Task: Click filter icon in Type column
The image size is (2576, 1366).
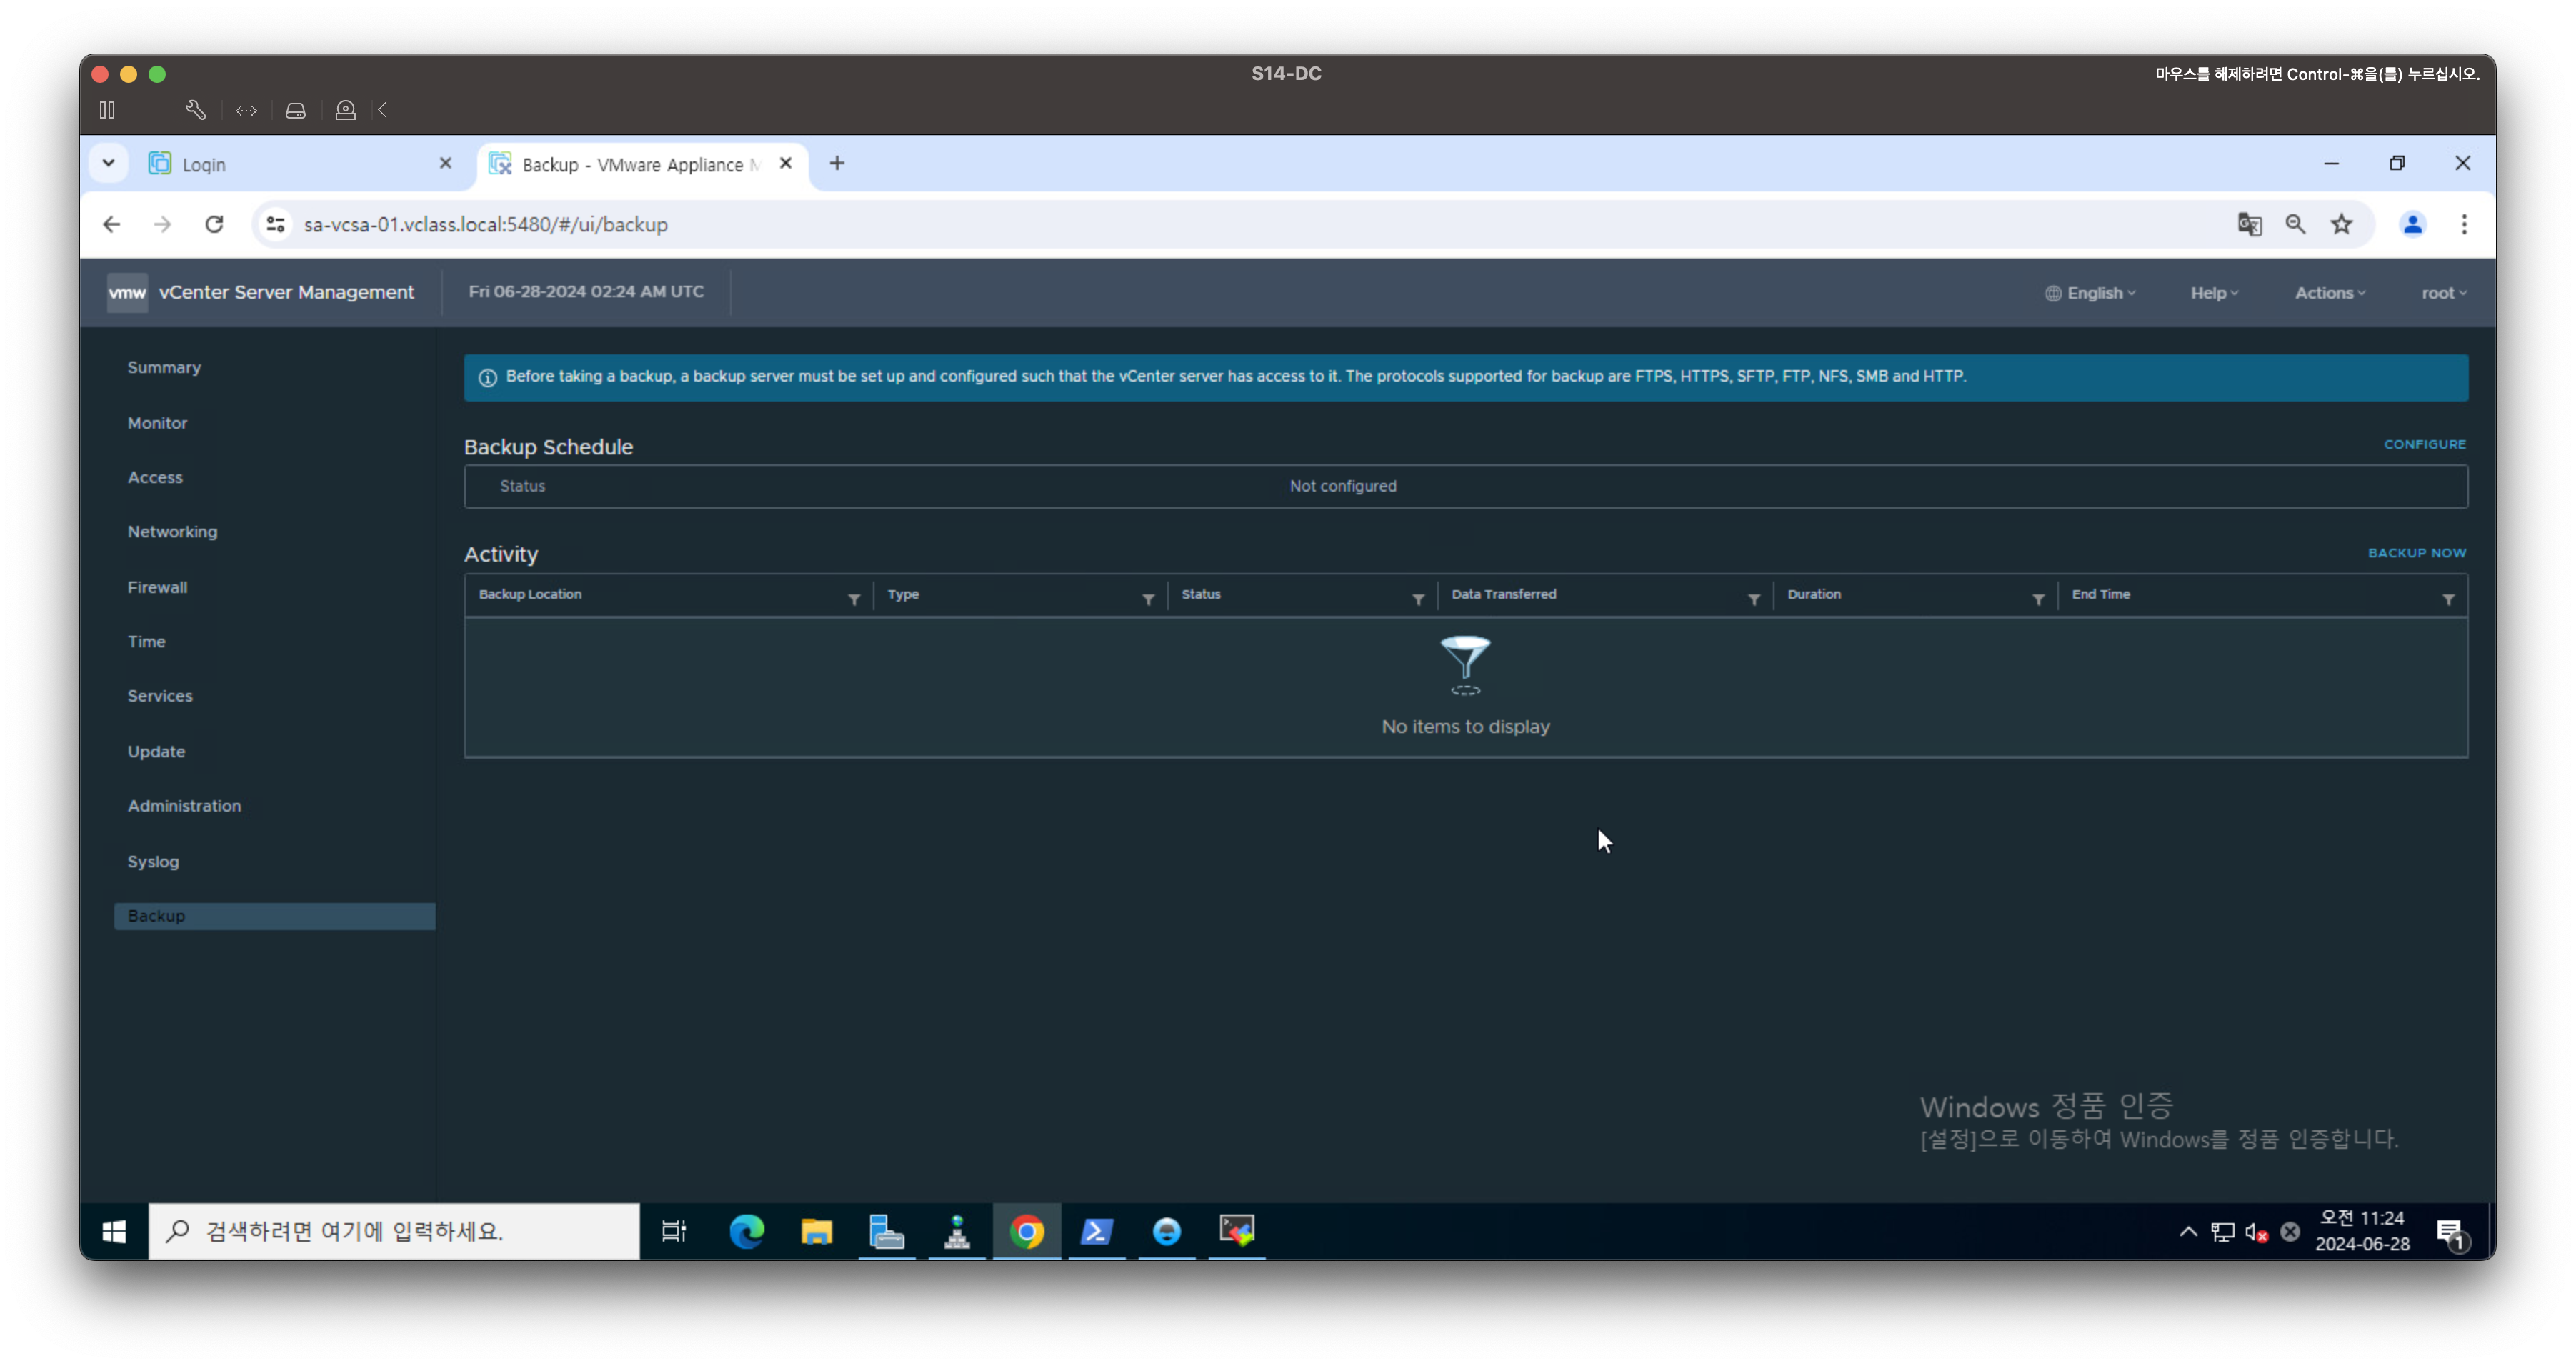Action: [x=1148, y=599]
